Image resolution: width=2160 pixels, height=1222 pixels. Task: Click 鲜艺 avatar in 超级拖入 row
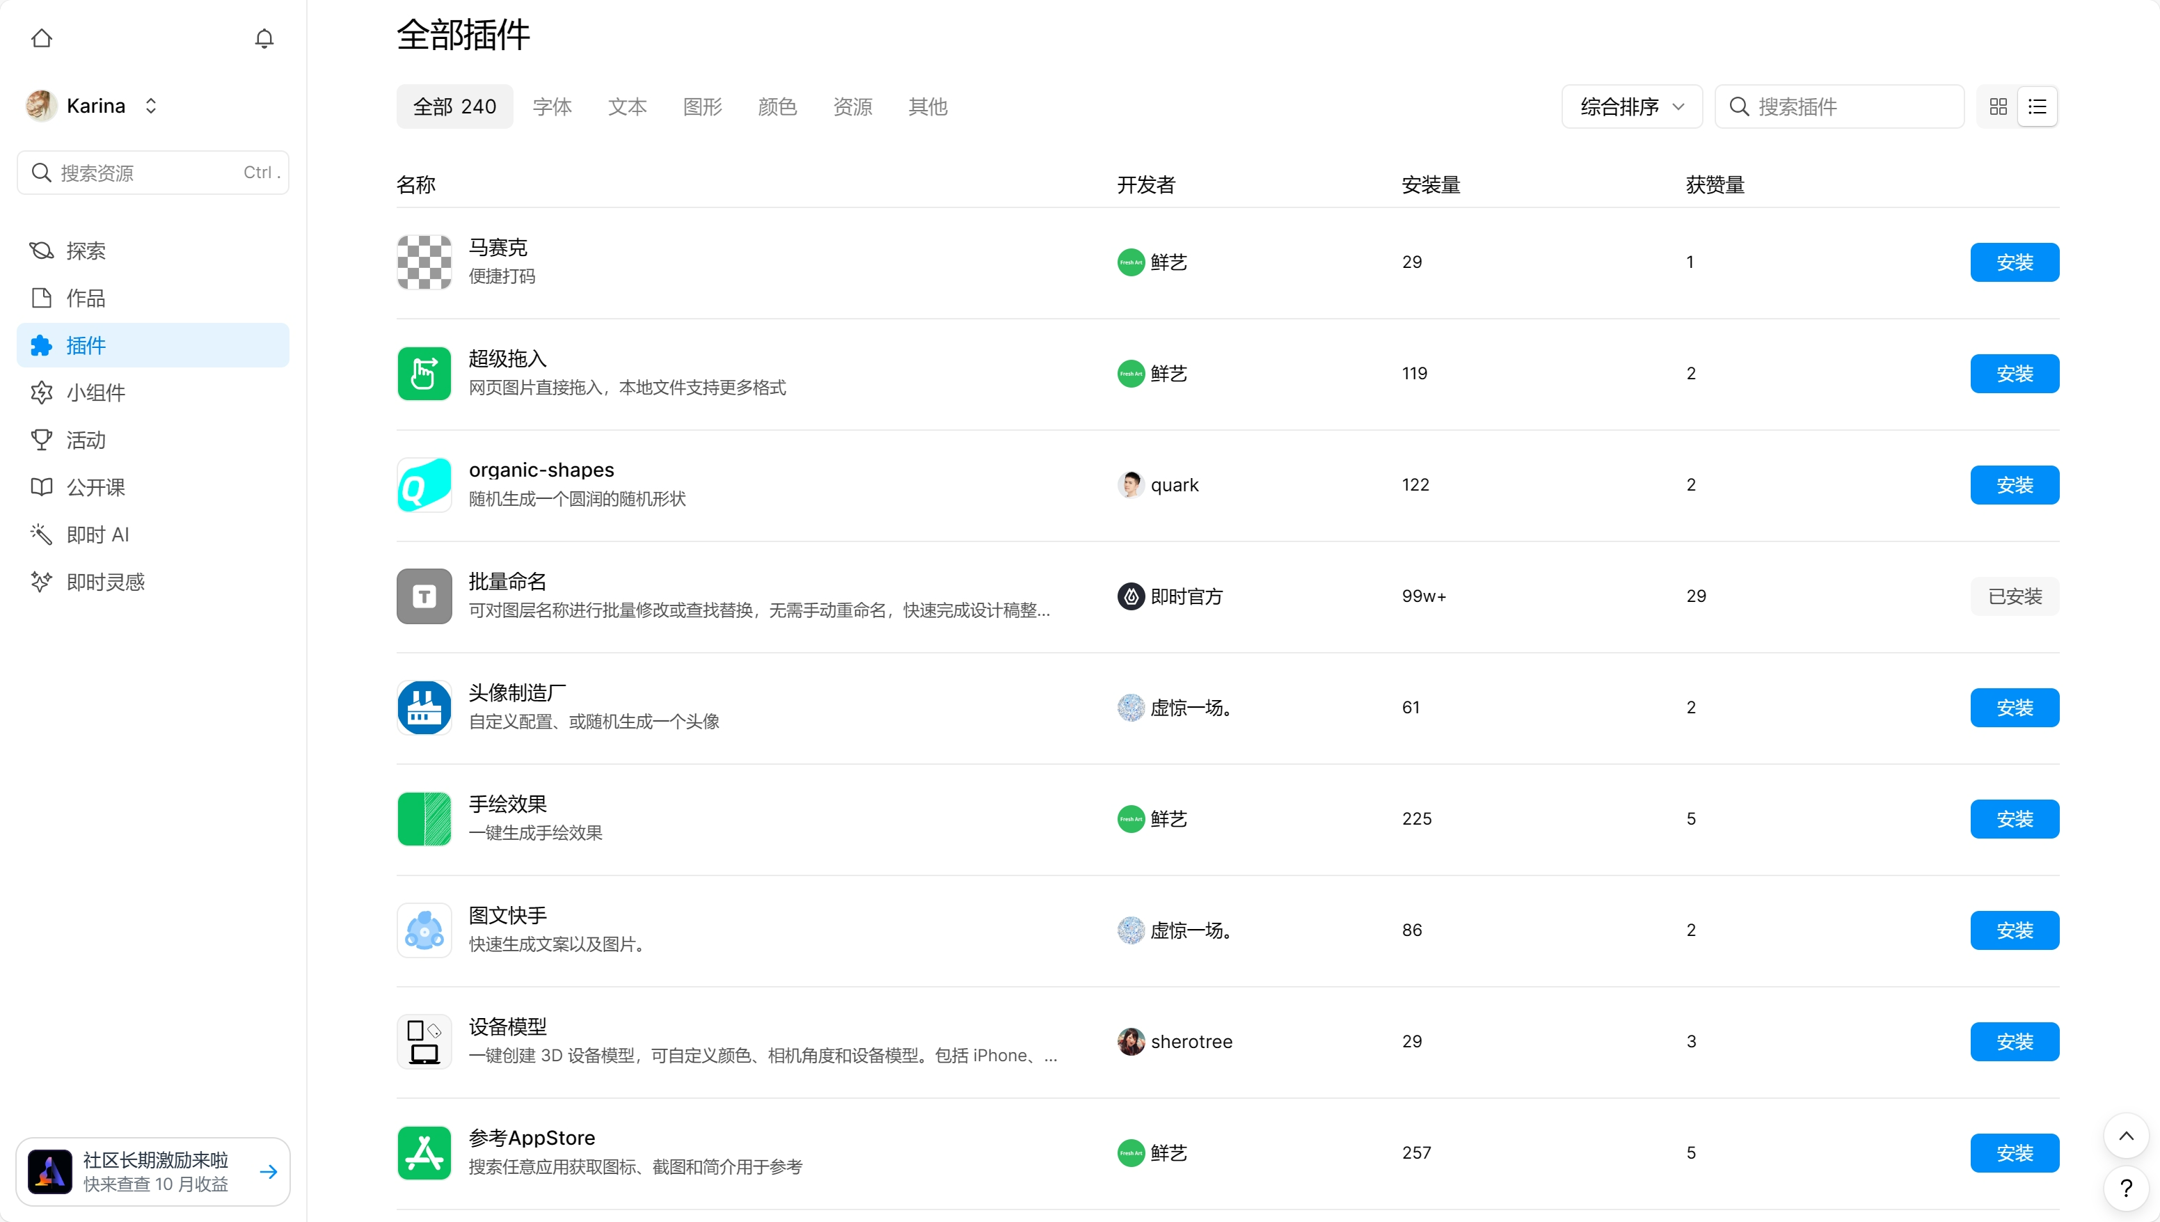coord(1130,374)
